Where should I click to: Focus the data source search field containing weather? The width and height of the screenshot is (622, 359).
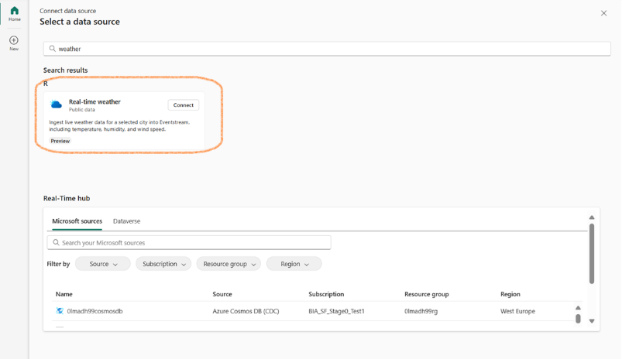[327, 49]
